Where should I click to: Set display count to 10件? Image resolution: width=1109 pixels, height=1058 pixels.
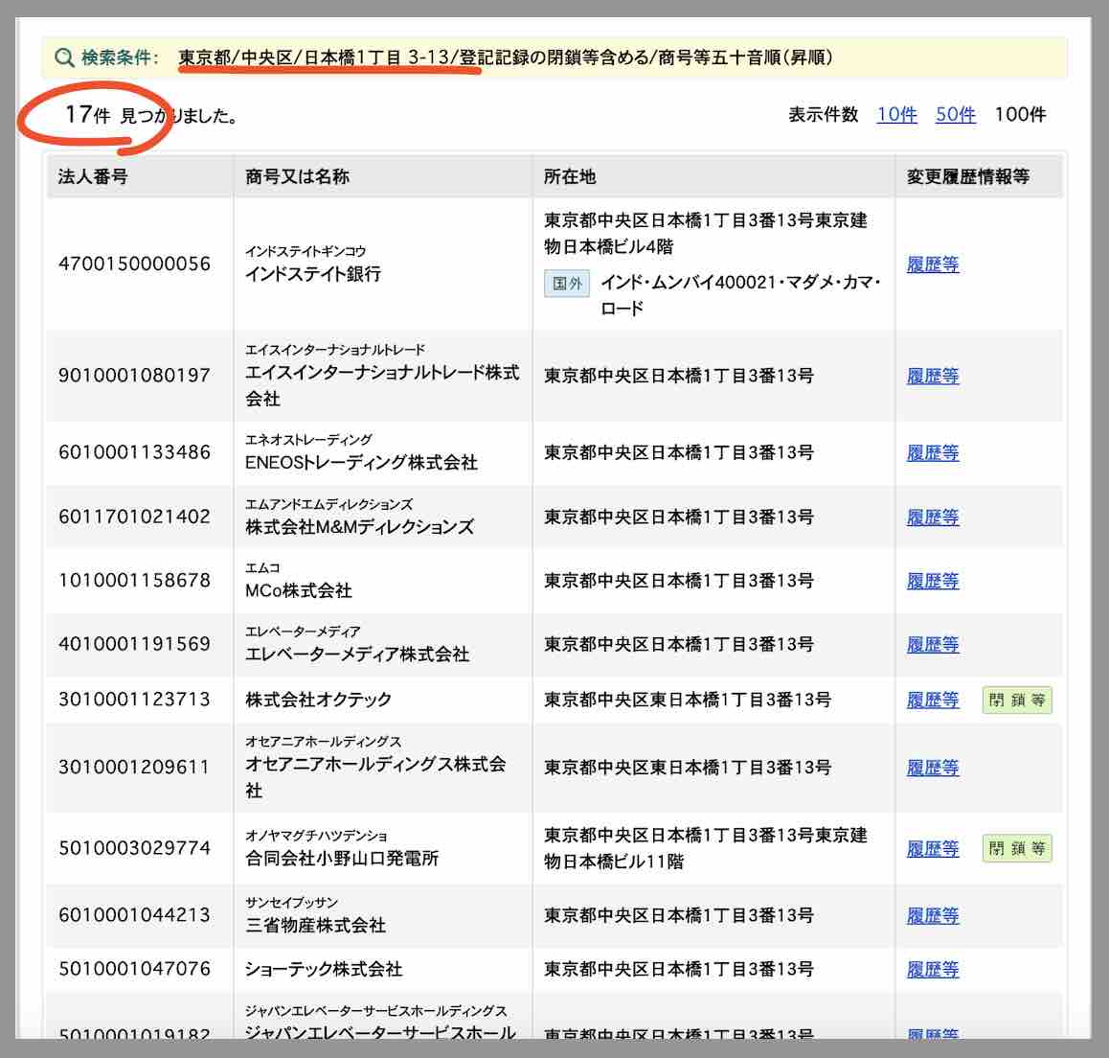pyautogui.click(x=895, y=115)
